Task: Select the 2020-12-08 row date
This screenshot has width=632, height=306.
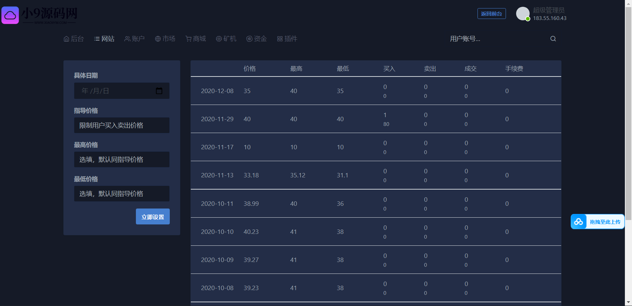Action: point(217,91)
